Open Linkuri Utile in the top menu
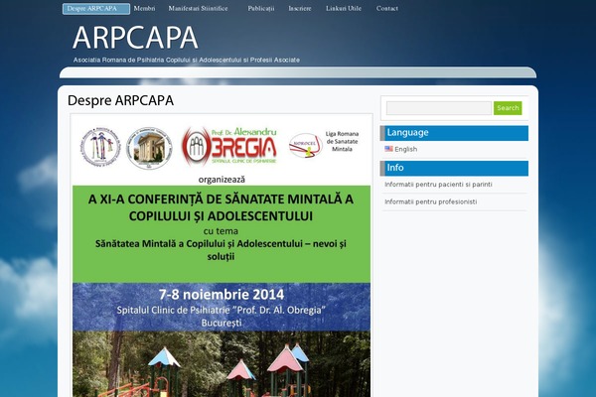Screen dimensions: 596x397 point(344,8)
